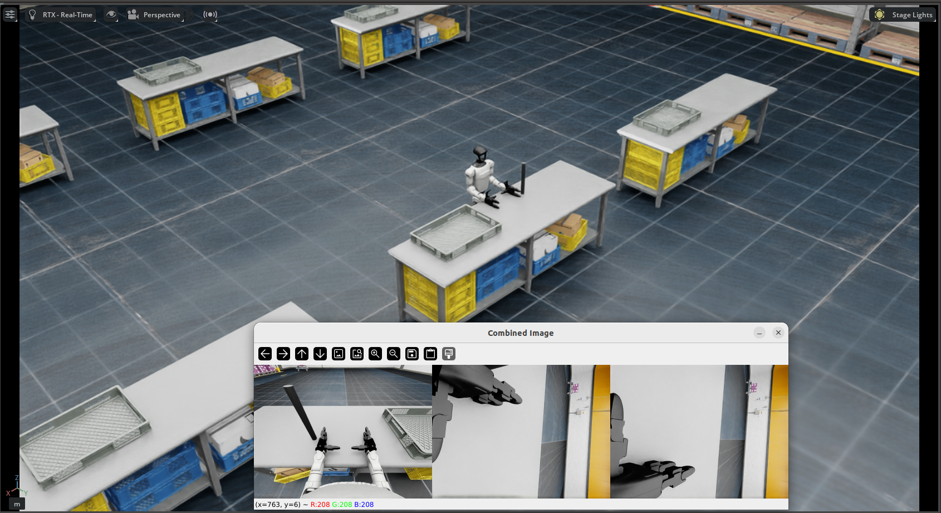Open the RTX - Real-Time renderer dropdown

coord(61,15)
